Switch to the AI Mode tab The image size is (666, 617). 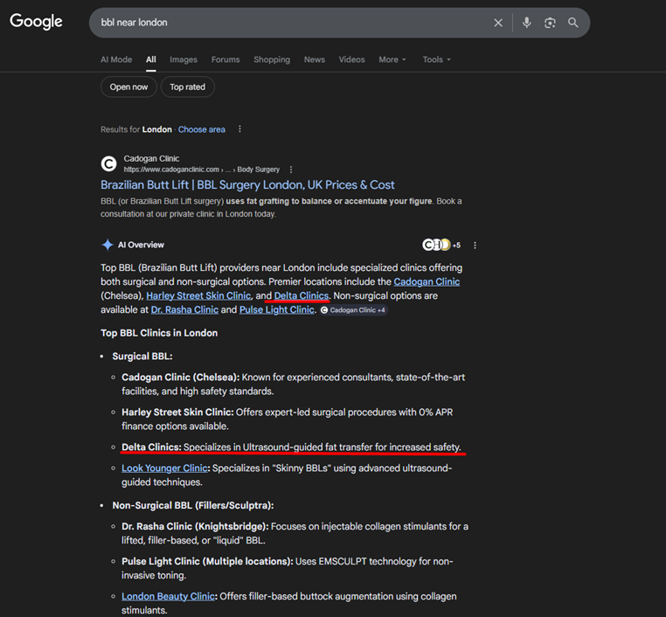coord(116,59)
